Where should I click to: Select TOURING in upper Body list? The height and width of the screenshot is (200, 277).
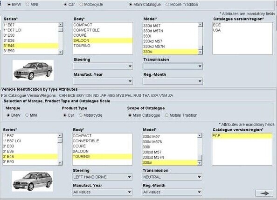(103, 46)
